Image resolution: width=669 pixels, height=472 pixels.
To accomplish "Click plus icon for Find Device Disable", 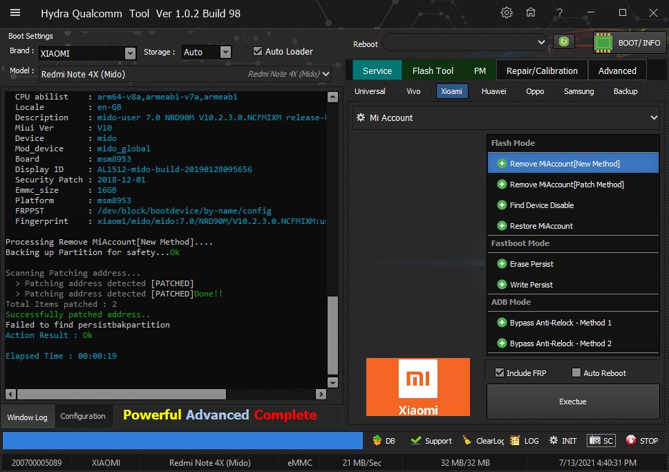I will (x=502, y=205).
